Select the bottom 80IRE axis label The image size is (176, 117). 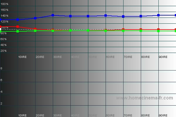click(x=145, y=115)
